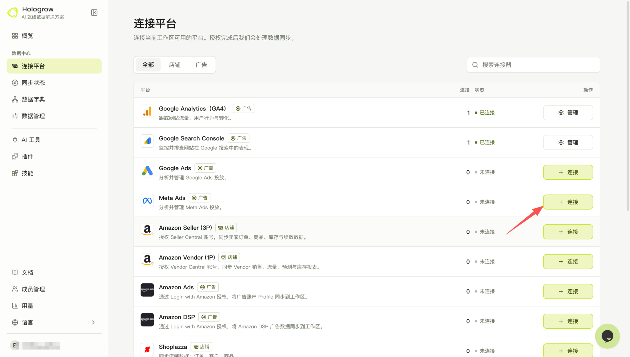Click 广告 tag beside Amazon Ads
The height and width of the screenshot is (357, 630).
[x=208, y=287]
